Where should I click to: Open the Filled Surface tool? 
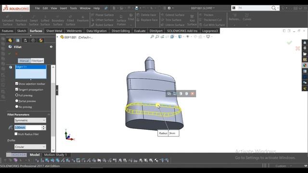point(70,20)
